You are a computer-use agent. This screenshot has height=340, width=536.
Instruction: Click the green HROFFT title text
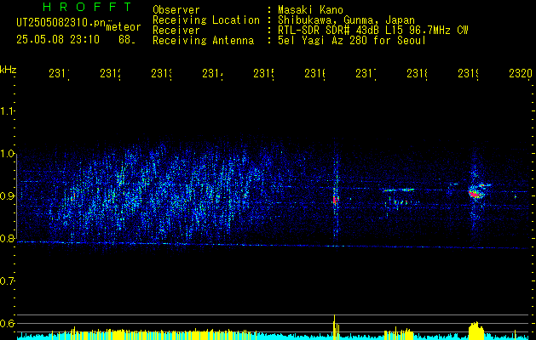click(x=88, y=7)
